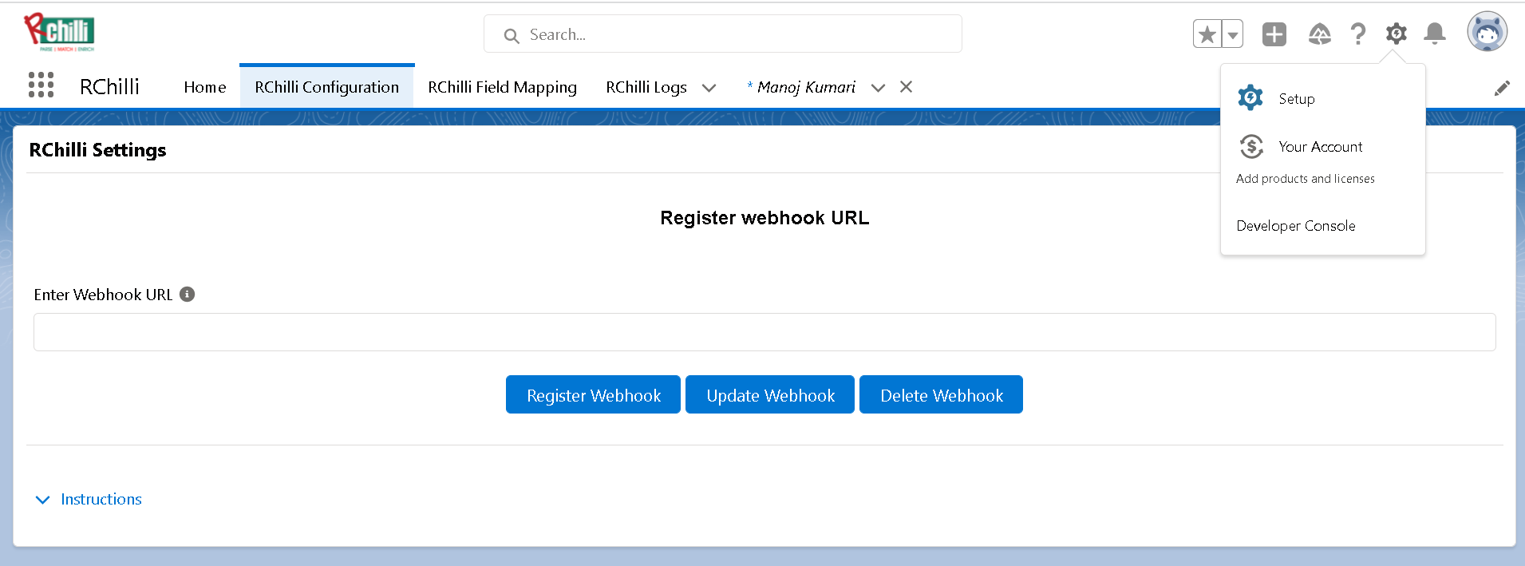Open the Notifications bell
Viewport: 1525px width, 566px height.
[1435, 34]
